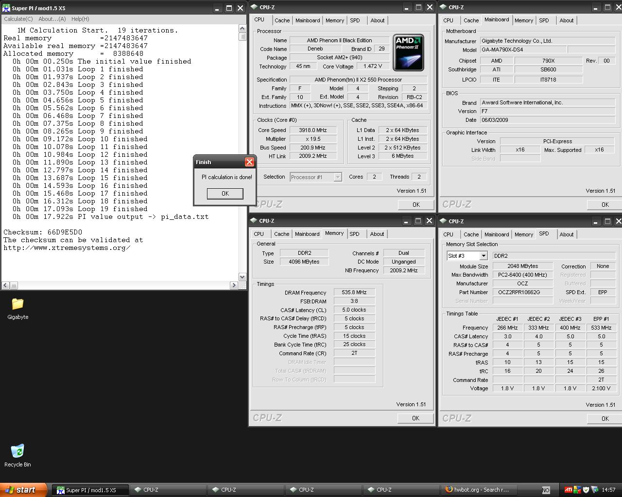Image resolution: width=622 pixels, height=497 pixels.
Task: Select CPU tab in the CPU-Z Mainboard window
Action: pyautogui.click(x=449, y=20)
